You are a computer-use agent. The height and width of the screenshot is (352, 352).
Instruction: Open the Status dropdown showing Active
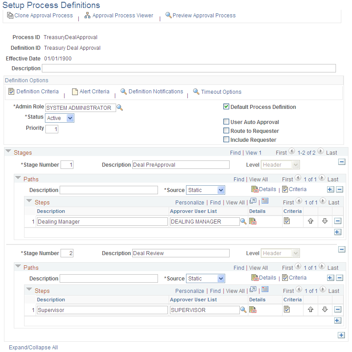pos(60,118)
